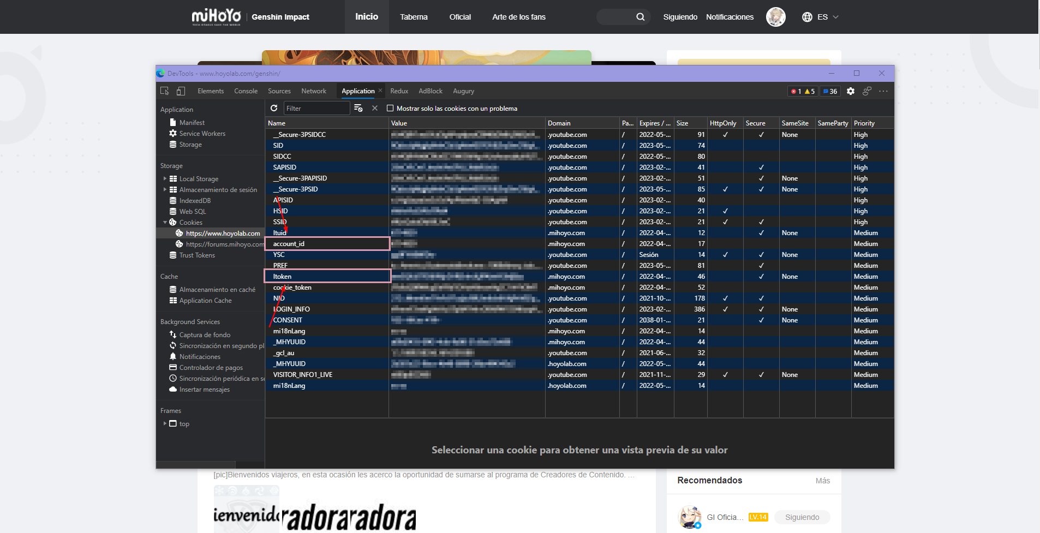Click the search magnifier on HoYoLAB page
This screenshot has width=1040, height=533.
pos(641,17)
